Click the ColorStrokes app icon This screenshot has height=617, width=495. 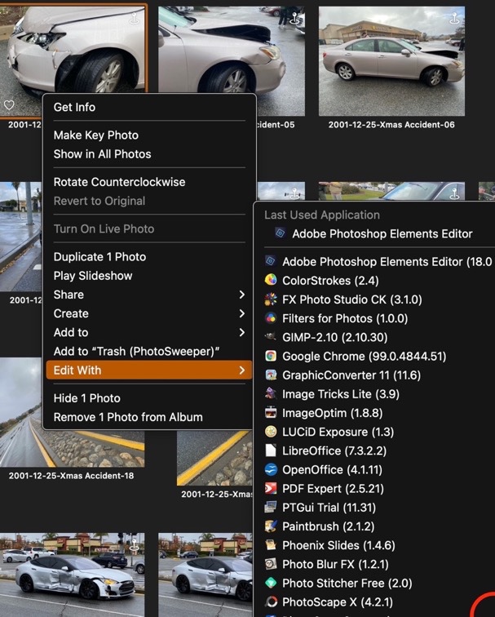[271, 280]
